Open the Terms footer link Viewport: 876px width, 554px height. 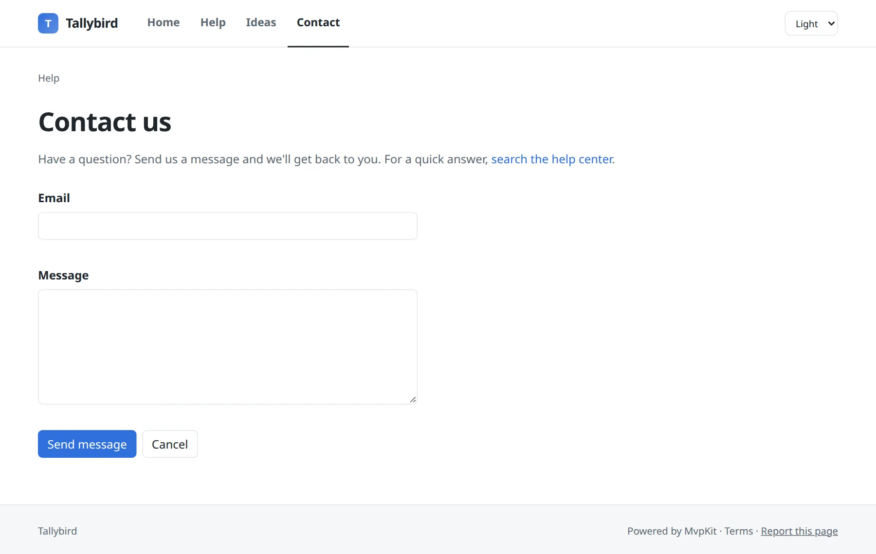pyautogui.click(x=739, y=531)
